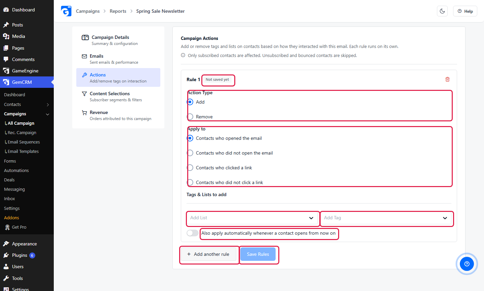
Task: Click Add another rule button
Action: click(x=209, y=254)
